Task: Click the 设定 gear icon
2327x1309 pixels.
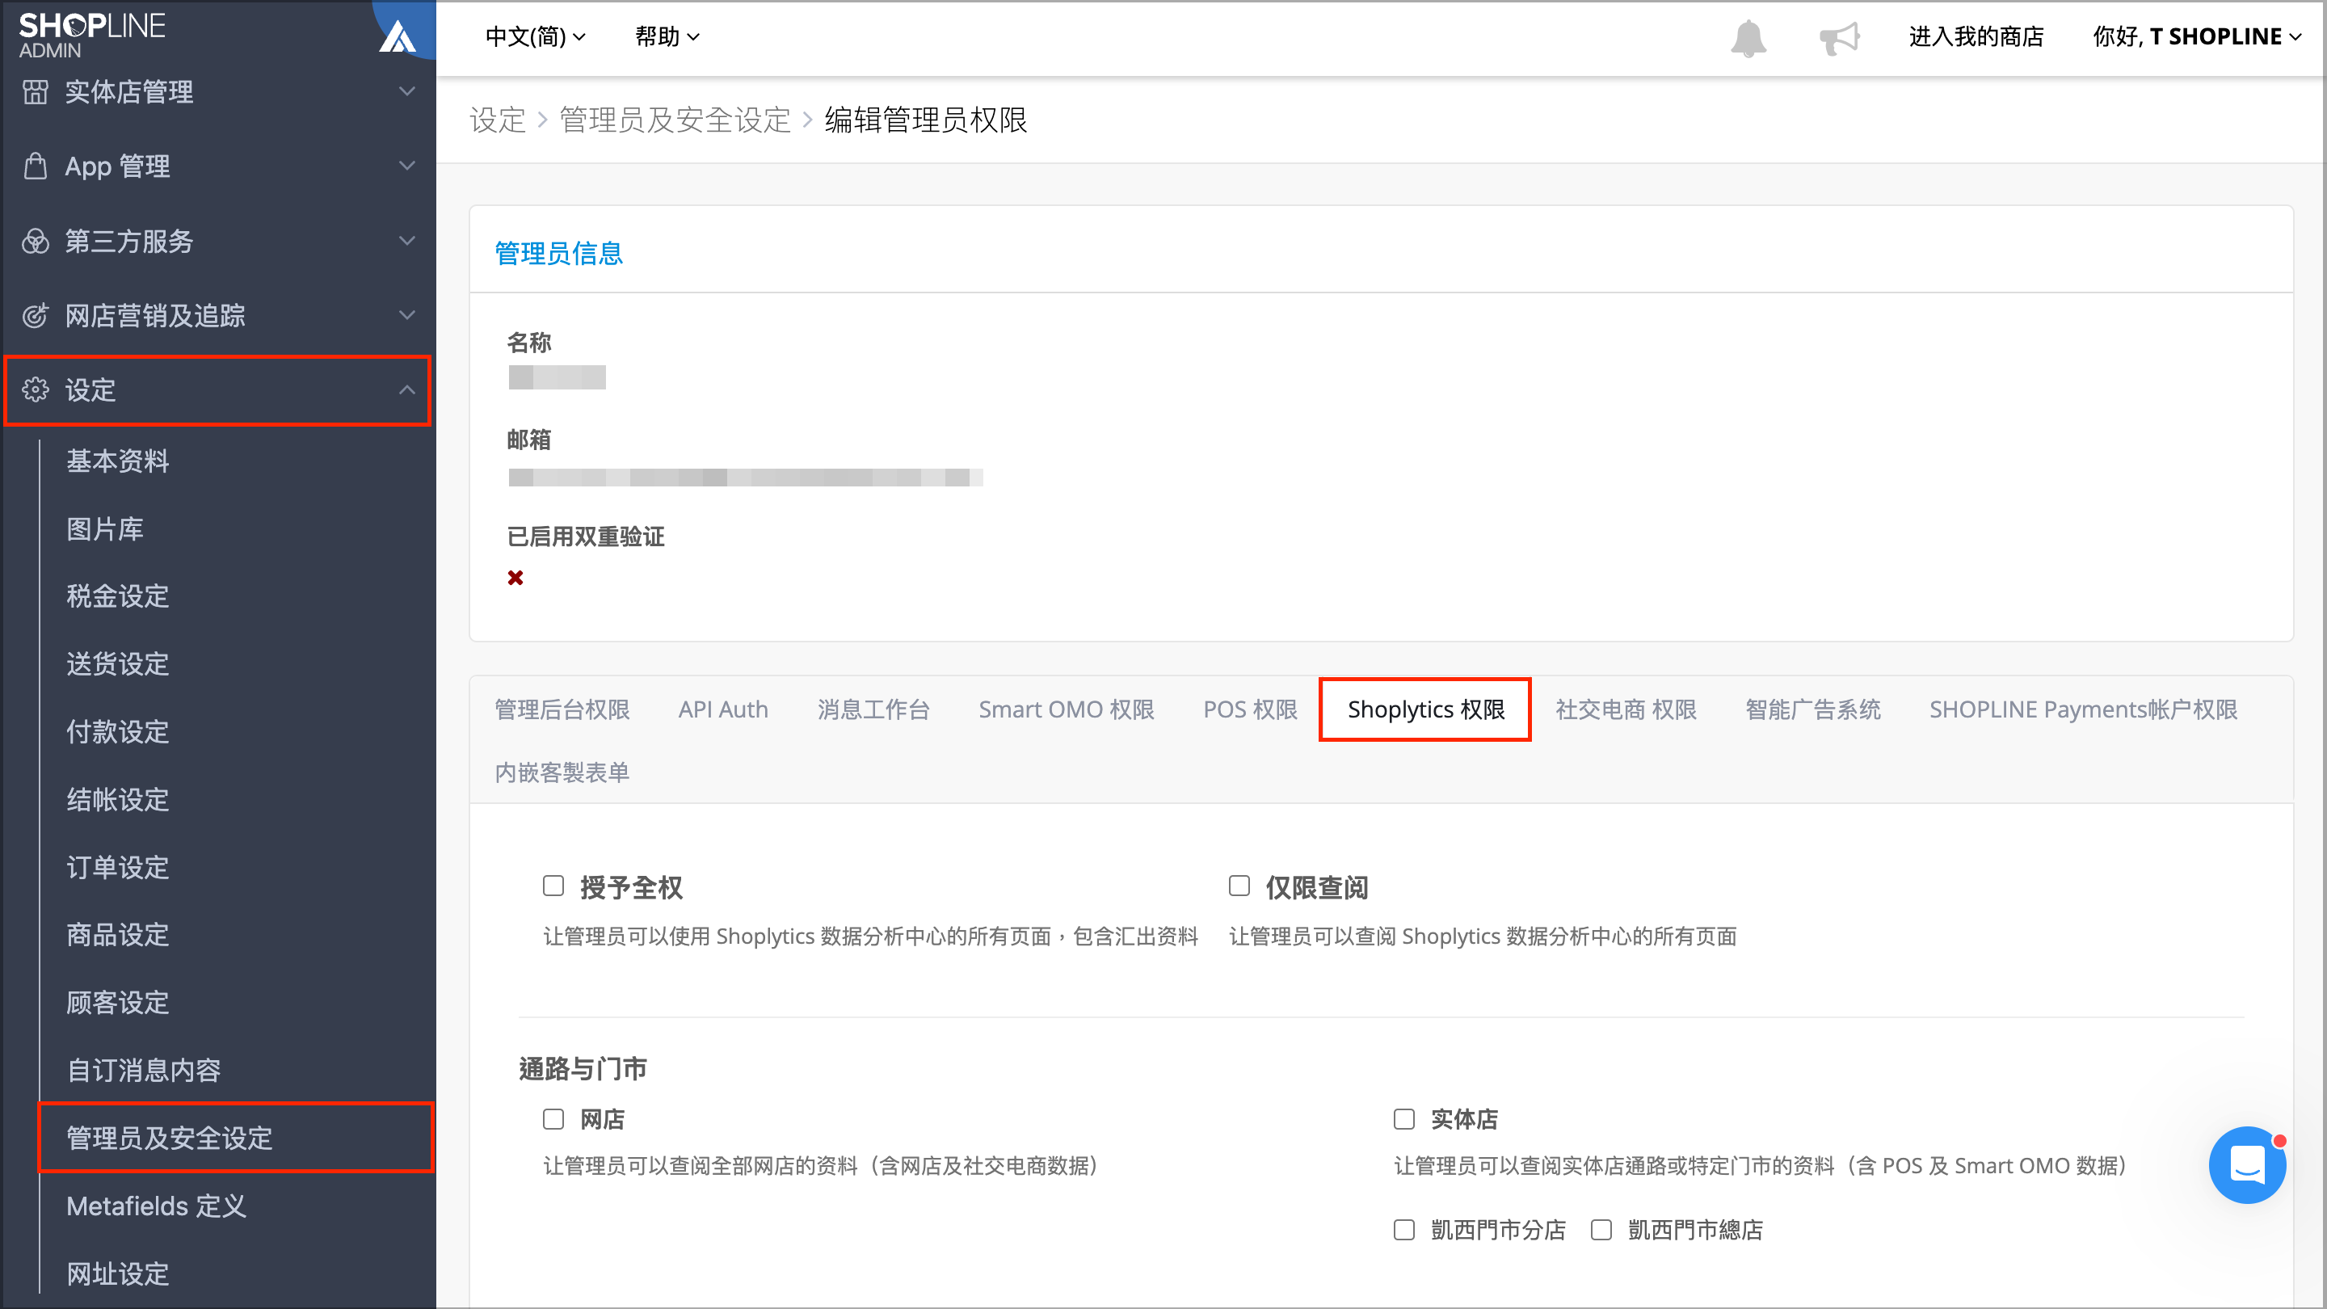Action: click(x=36, y=390)
